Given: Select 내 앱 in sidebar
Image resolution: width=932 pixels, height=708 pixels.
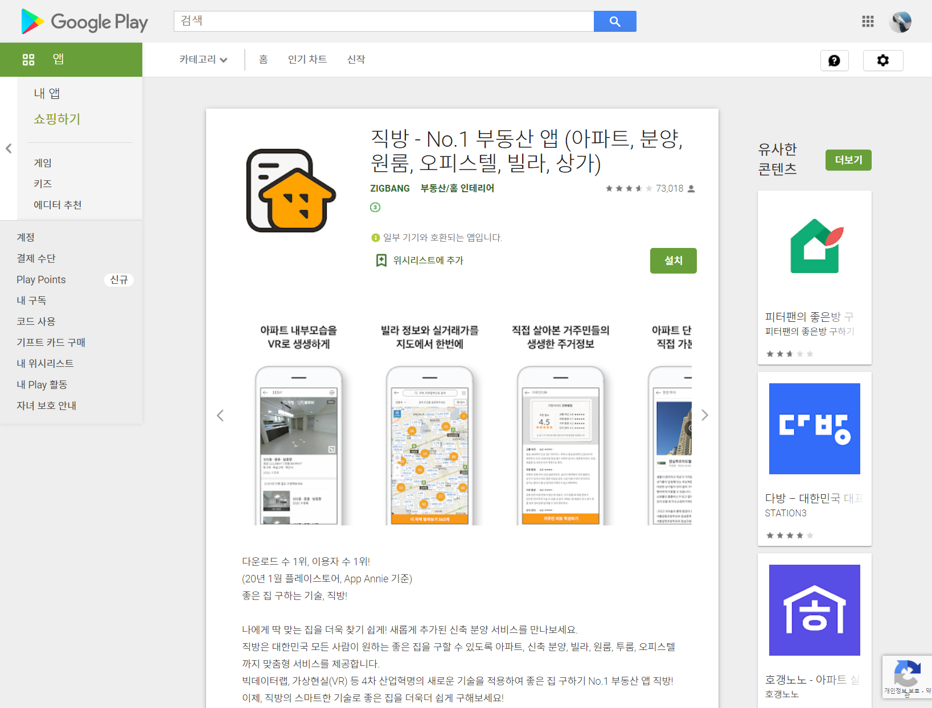Looking at the screenshot, I should coord(47,93).
